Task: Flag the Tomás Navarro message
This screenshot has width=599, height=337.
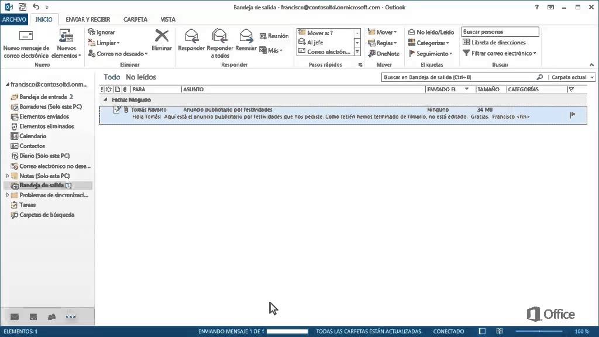Action: [x=572, y=115]
